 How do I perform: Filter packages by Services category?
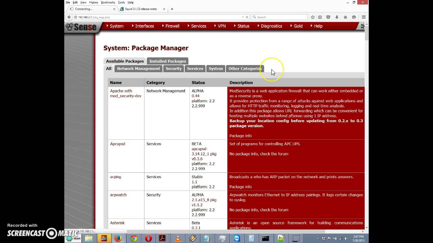click(195, 69)
